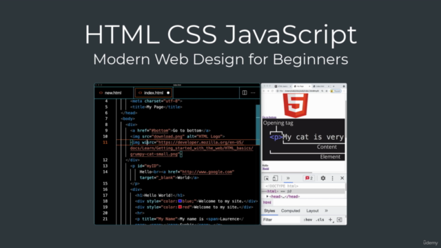Click the red error count badge showing 2
441x248 pixels.
309,178
